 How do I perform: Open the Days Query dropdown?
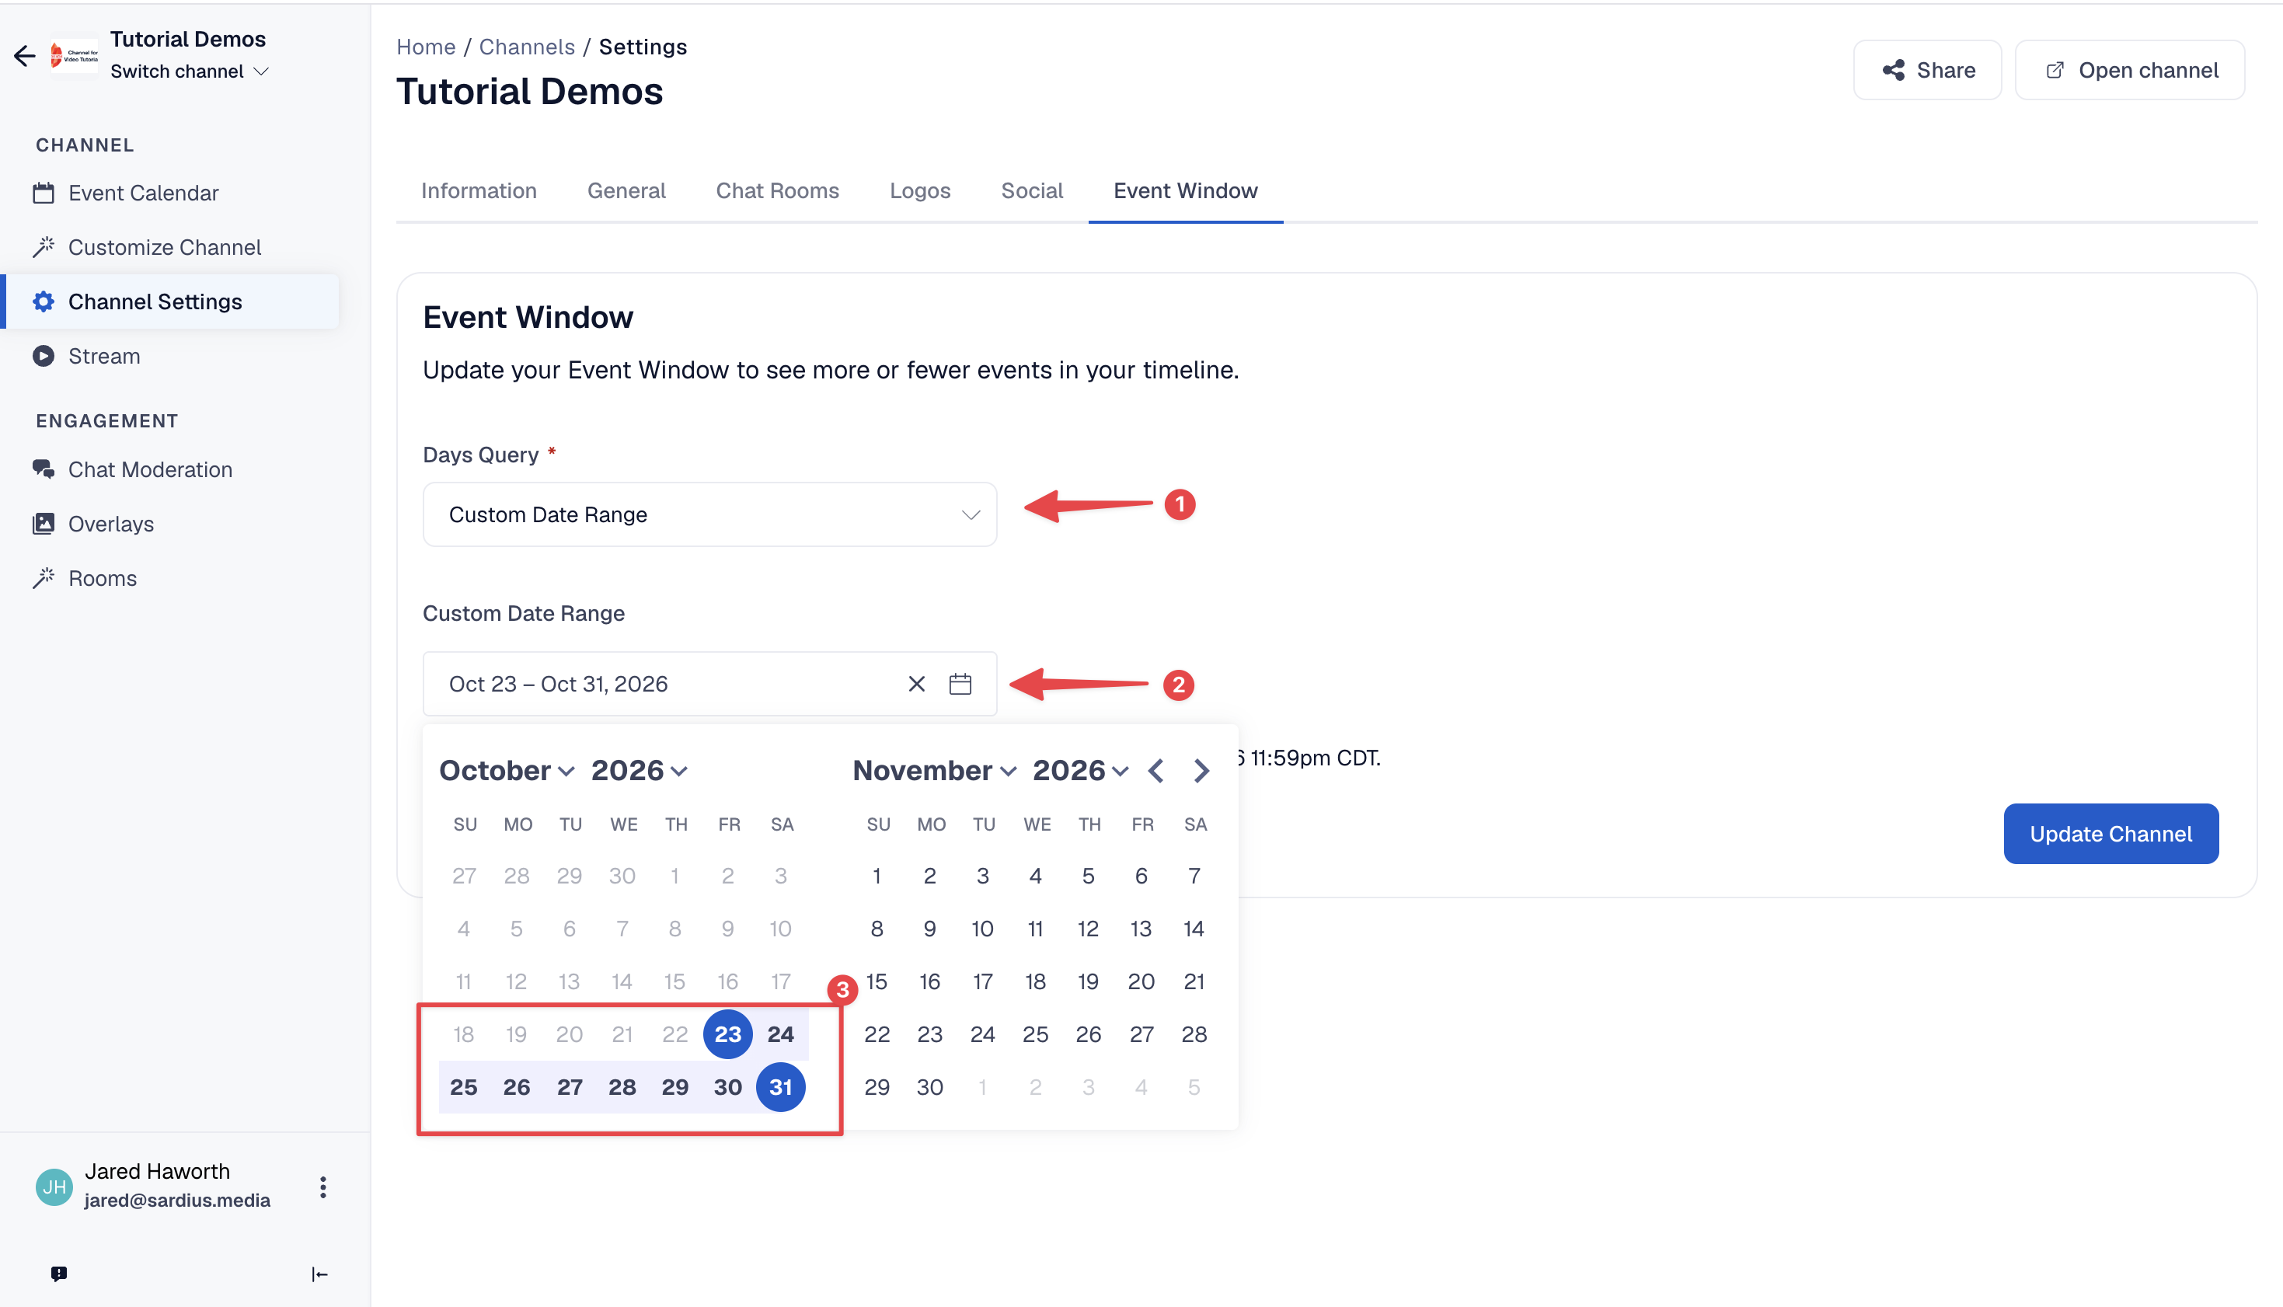coord(710,514)
